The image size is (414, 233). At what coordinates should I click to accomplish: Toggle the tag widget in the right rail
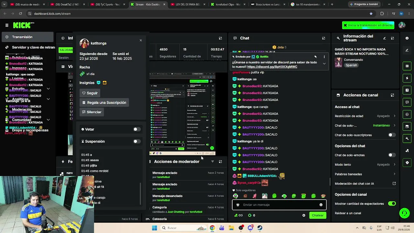[407, 162]
